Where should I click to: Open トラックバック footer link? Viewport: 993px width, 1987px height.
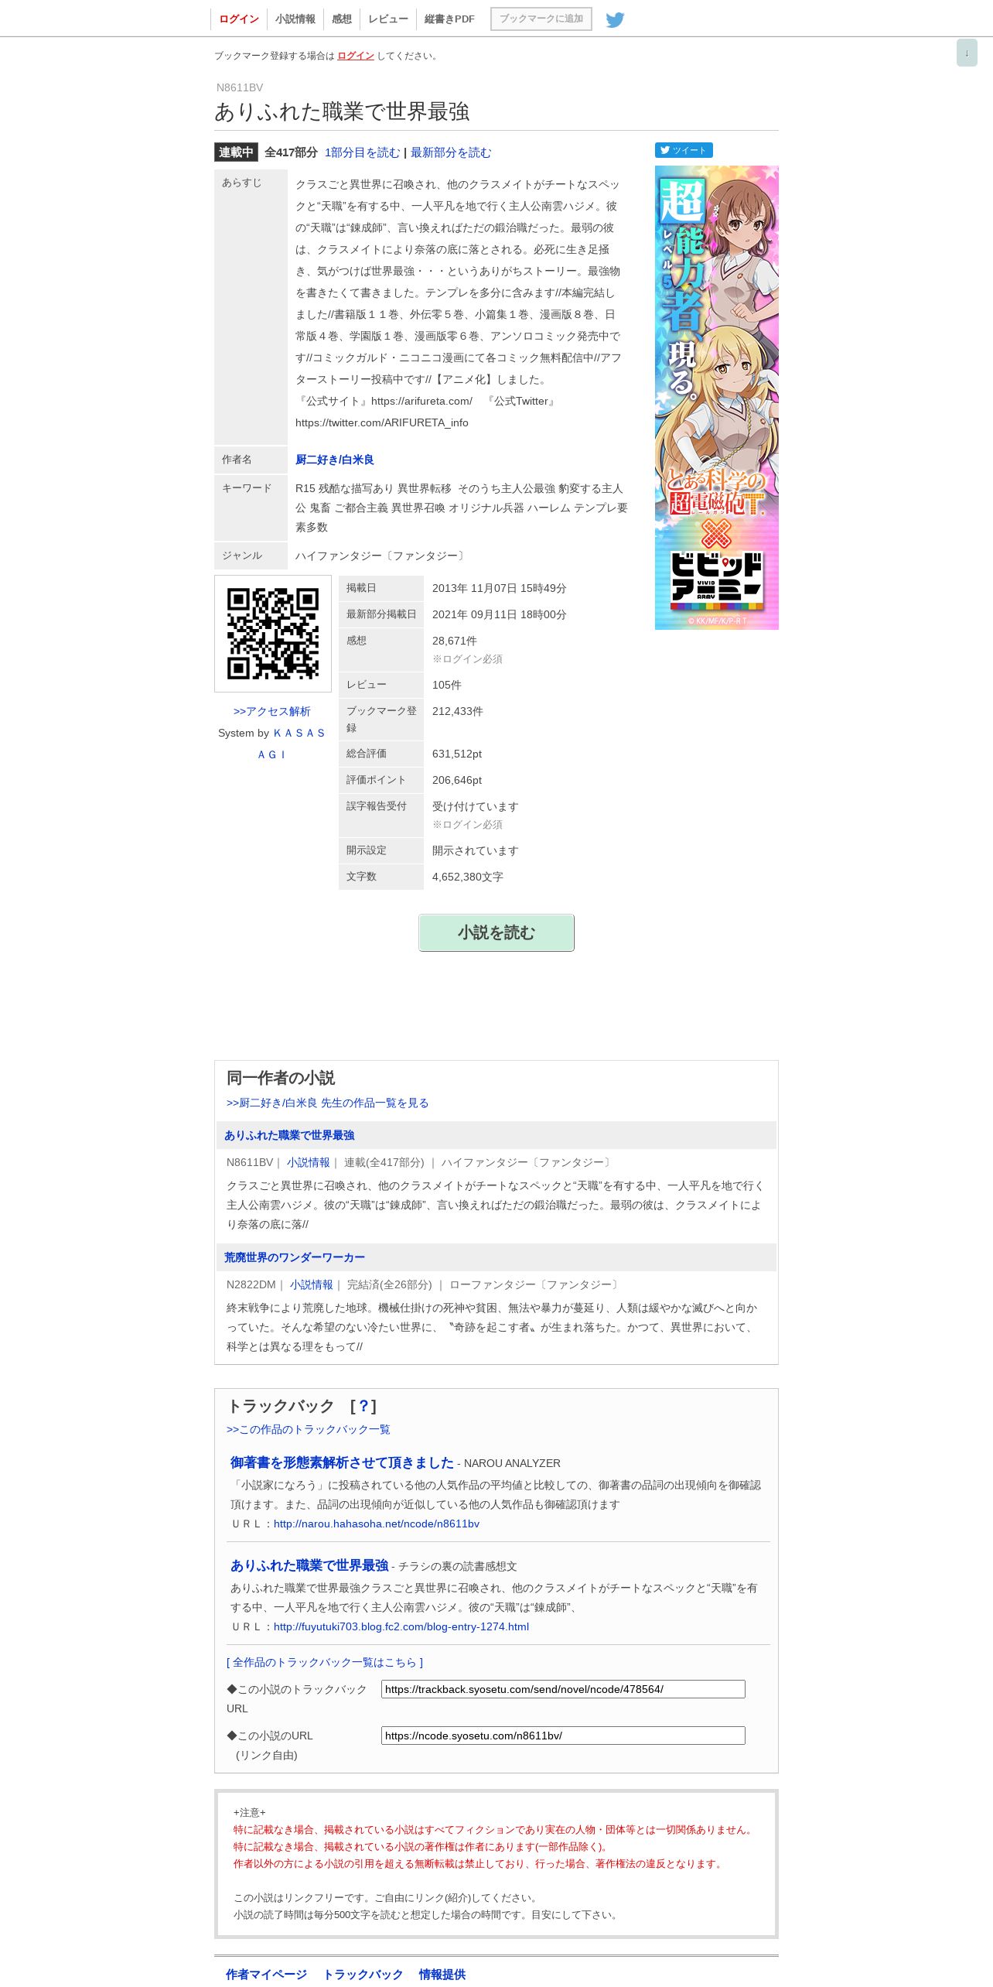tap(363, 1974)
